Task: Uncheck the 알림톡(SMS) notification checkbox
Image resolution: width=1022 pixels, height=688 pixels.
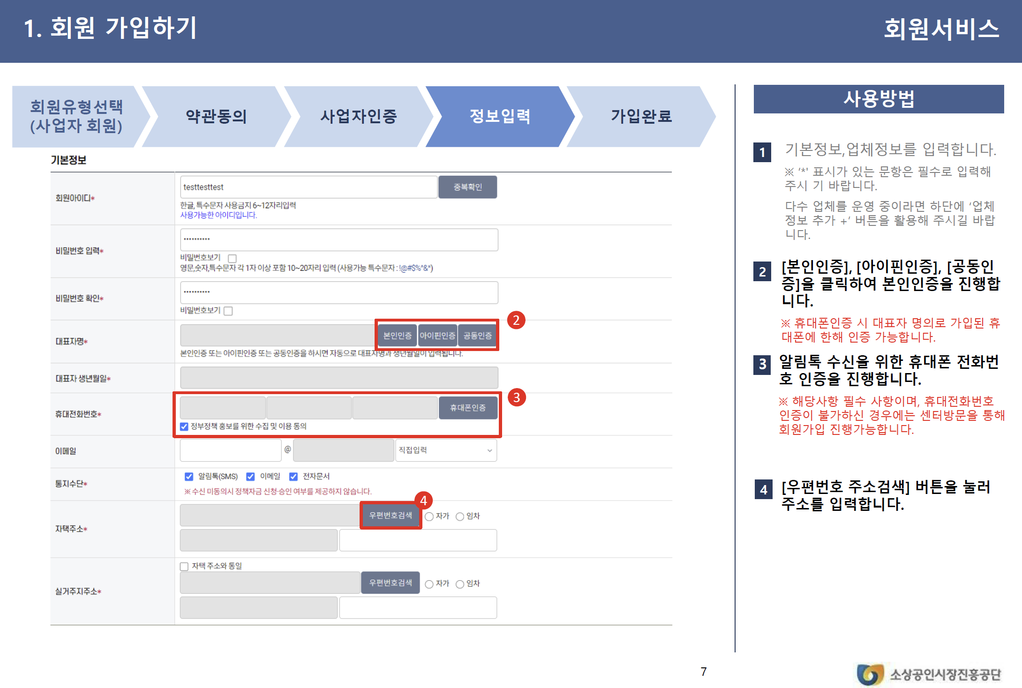Action: [x=189, y=477]
